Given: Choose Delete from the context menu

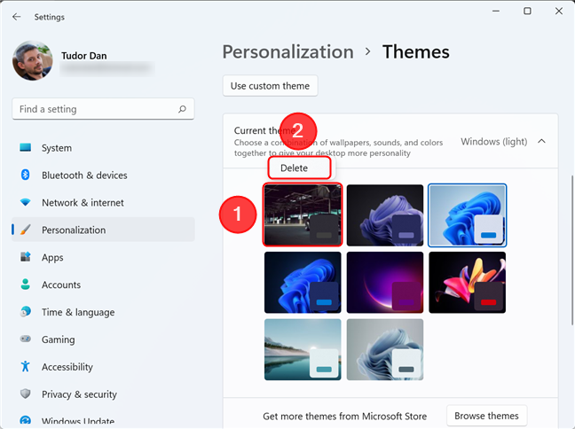Looking at the screenshot, I should click(299, 168).
